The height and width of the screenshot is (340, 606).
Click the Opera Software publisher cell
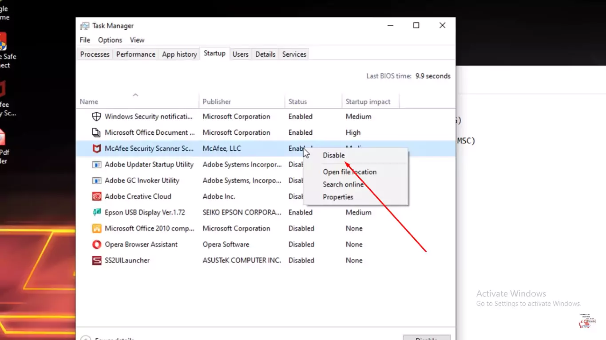(x=226, y=244)
